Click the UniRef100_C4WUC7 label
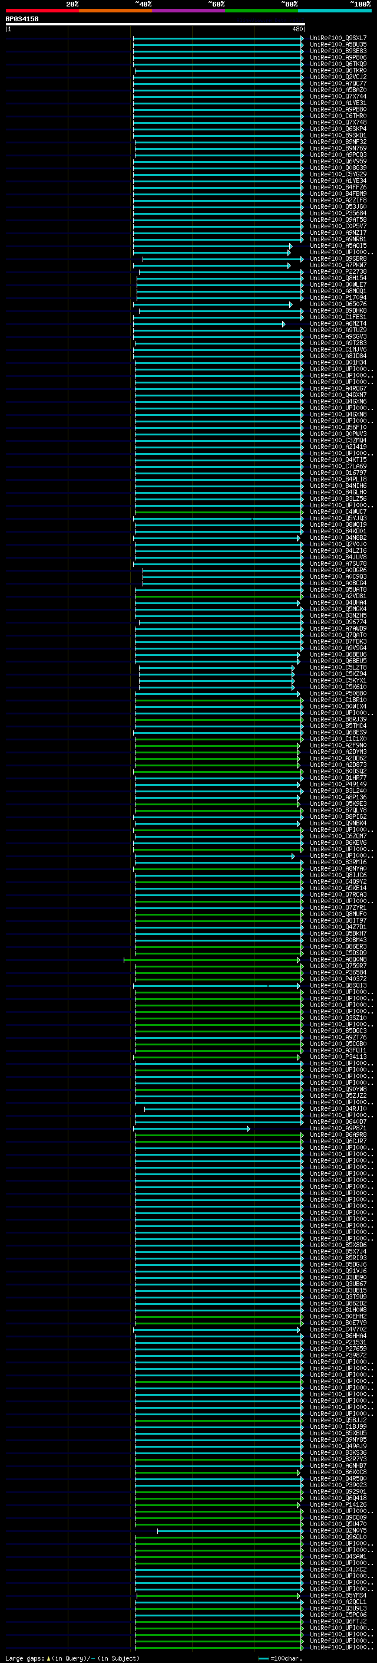The width and height of the screenshot is (377, 1663). (x=338, y=512)
